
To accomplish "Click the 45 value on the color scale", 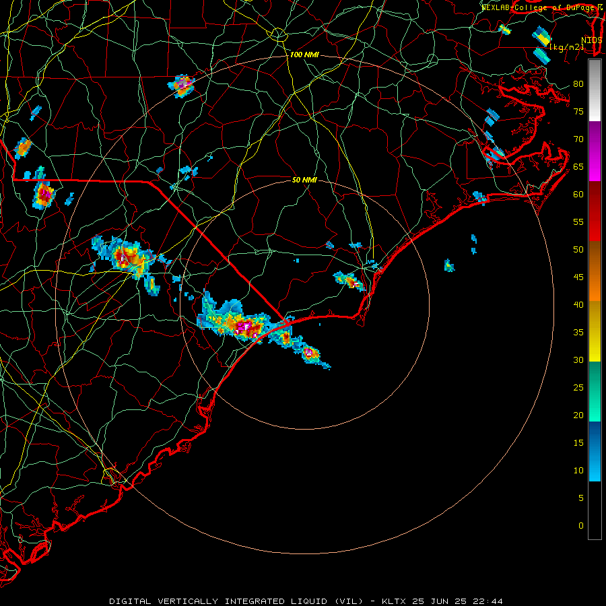I will point(578,277).
